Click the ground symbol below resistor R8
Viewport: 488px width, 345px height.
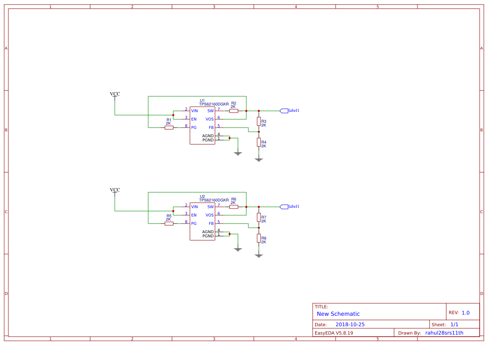pyautogui.click(x=259, y=254)
